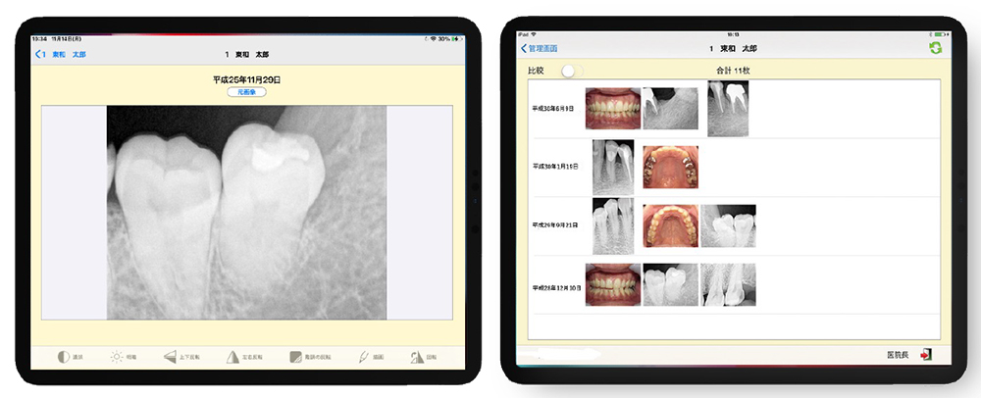
Task: Tap the green refresh icon
Action: click(x=935, y=48)
